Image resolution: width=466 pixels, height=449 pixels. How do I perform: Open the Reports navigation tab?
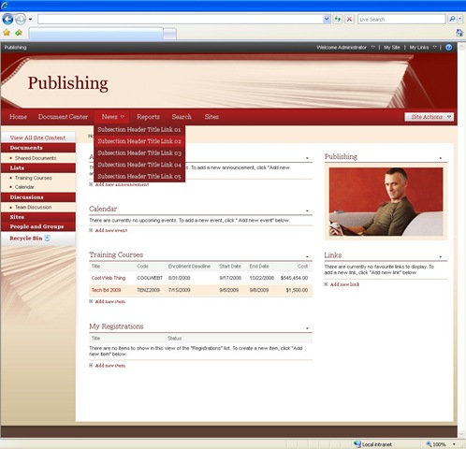[x=148, y=117]
